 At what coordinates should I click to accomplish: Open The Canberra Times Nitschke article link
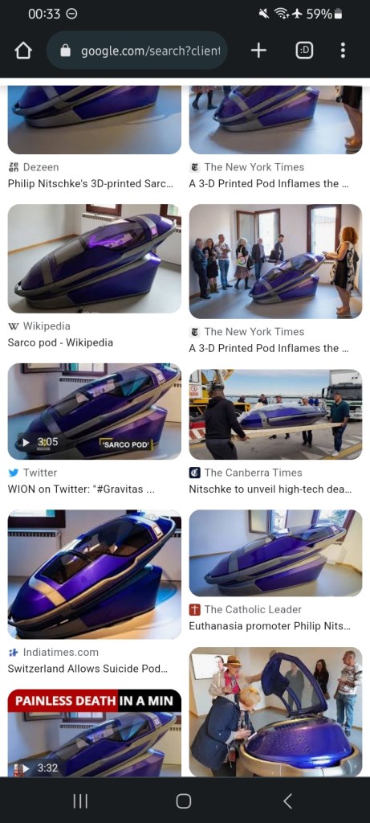(270, 489)
